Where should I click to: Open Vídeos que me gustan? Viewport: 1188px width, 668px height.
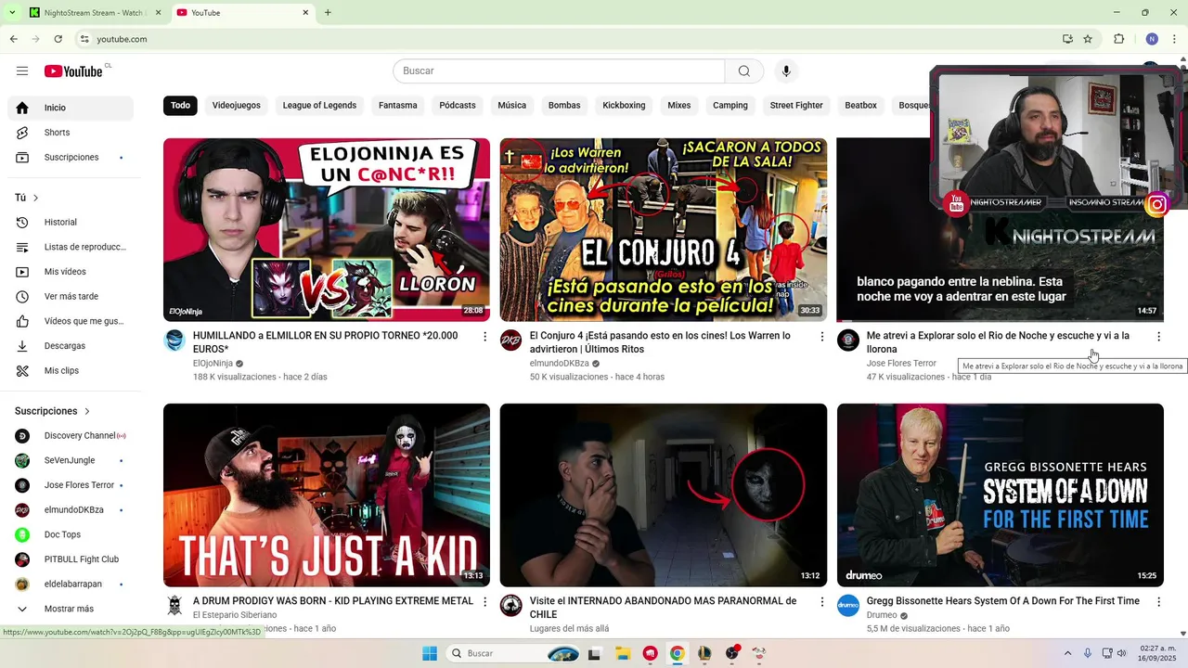pos(71,321)
